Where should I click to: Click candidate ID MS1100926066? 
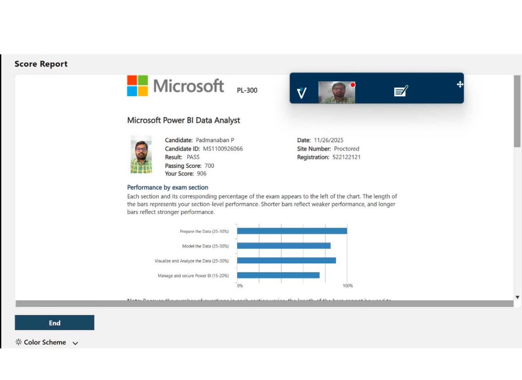(223, 149)
